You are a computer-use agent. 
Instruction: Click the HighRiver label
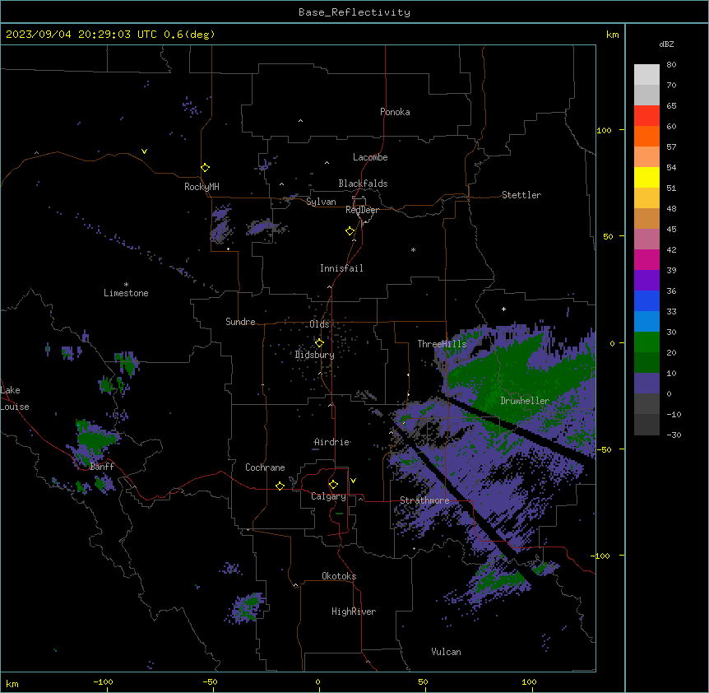coord(354,612)
